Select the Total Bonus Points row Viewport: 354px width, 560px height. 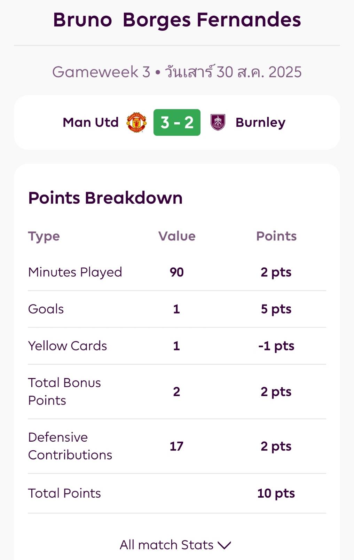coord(177,392)
